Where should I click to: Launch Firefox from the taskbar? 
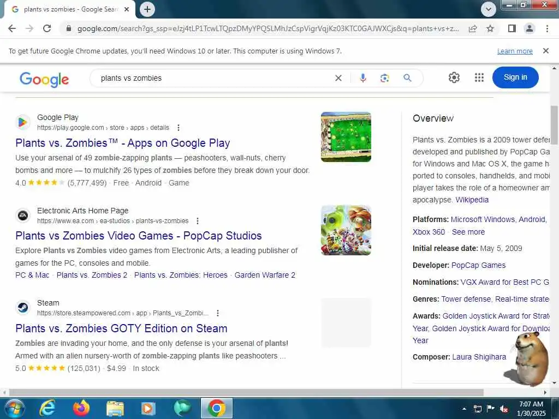(81, 408)
